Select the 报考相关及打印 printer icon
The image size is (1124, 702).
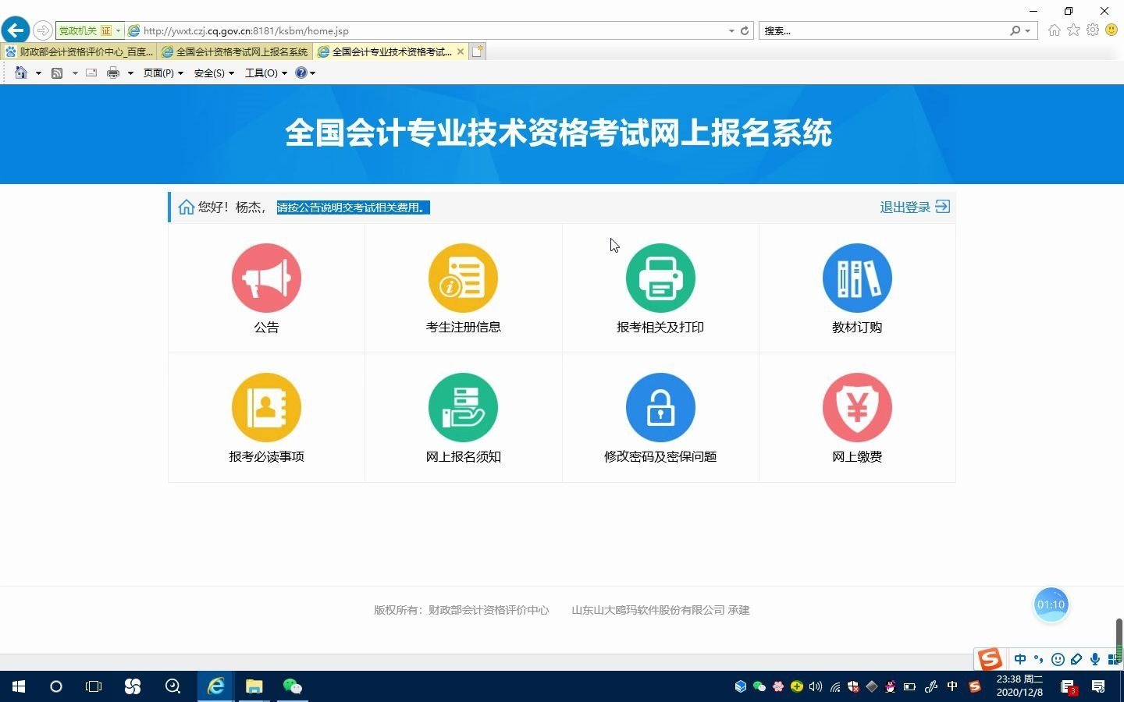(x=660, y=278)
